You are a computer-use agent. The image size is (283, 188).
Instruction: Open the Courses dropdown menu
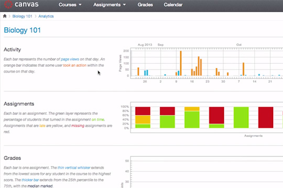(x=70, y=5)
